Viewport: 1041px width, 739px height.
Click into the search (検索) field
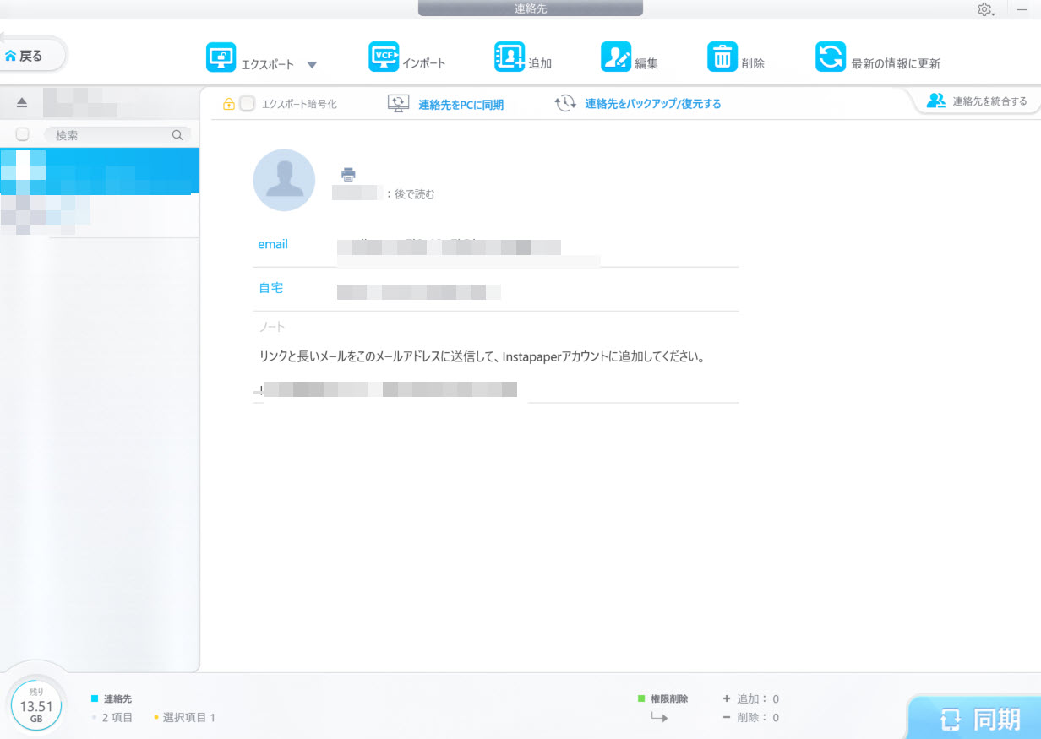[x=110, y=134]
